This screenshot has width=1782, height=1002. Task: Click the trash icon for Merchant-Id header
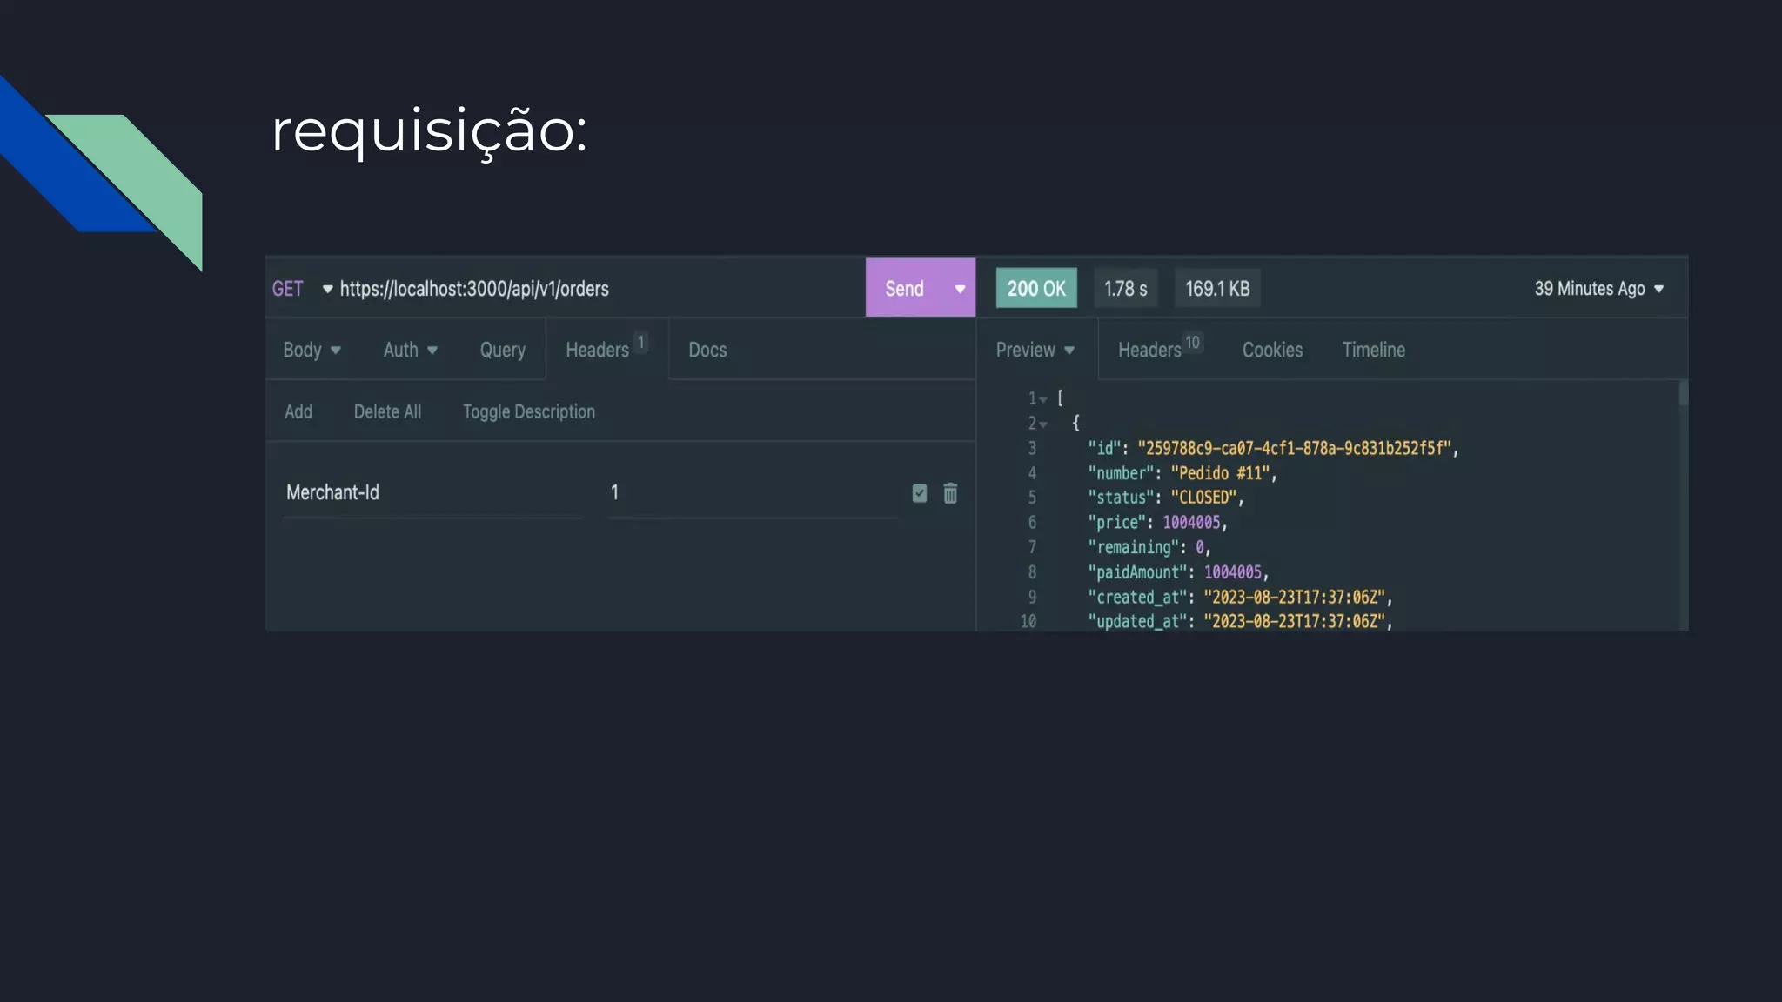(x=950, y=493)
